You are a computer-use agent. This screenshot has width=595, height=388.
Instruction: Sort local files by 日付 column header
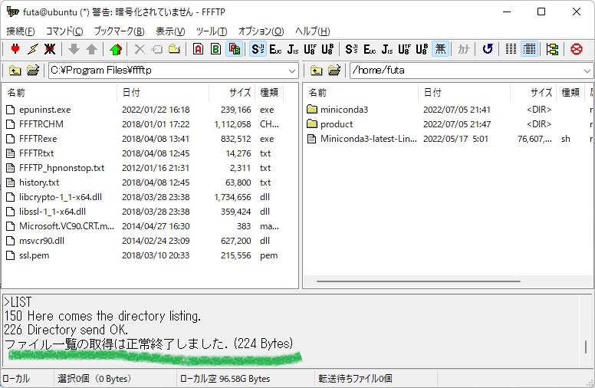tap(162, 92)
